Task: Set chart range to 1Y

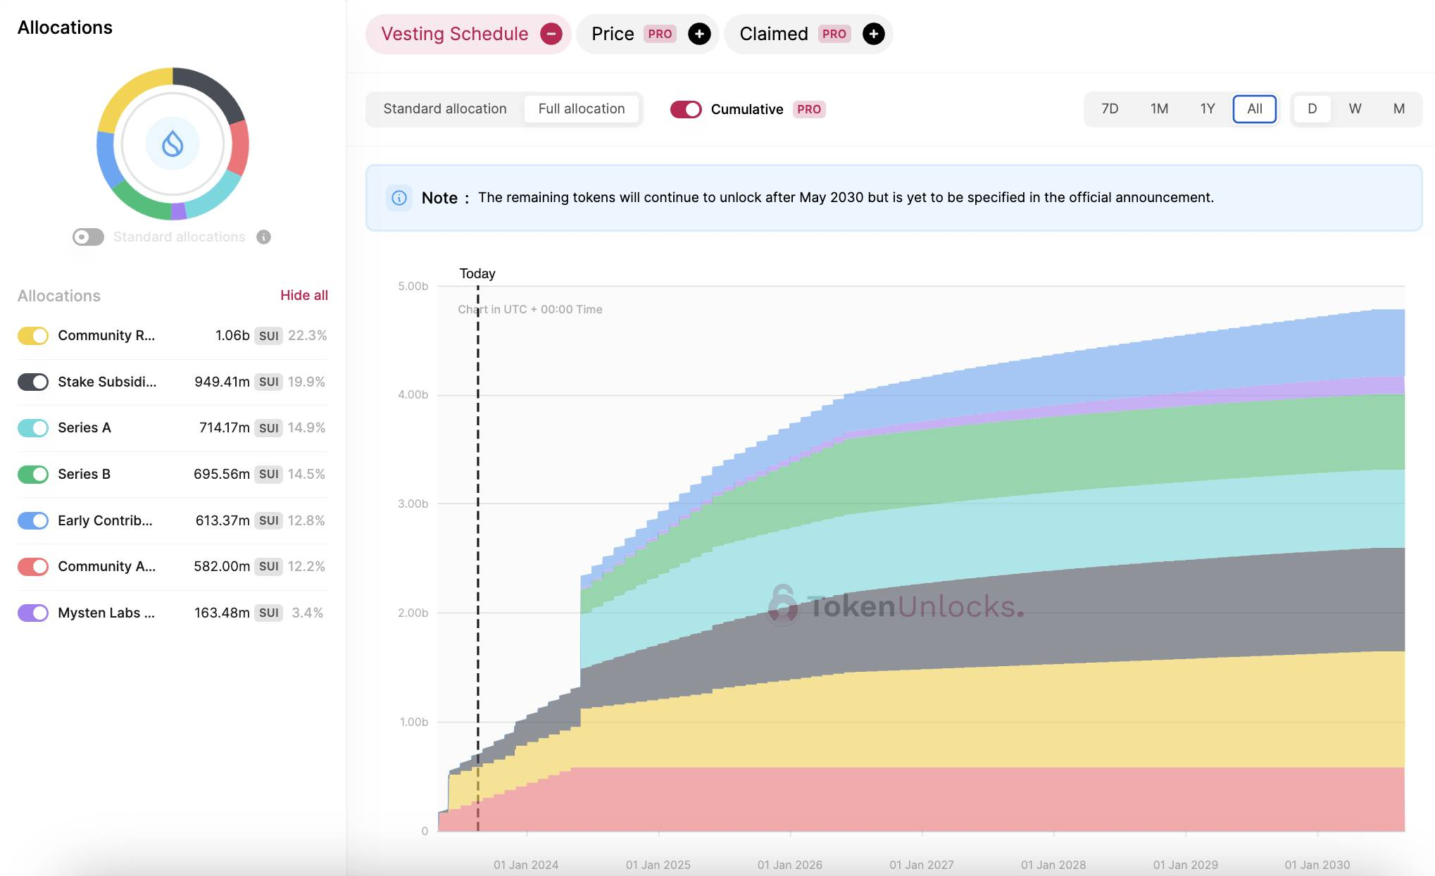Action: (1208, 109)
